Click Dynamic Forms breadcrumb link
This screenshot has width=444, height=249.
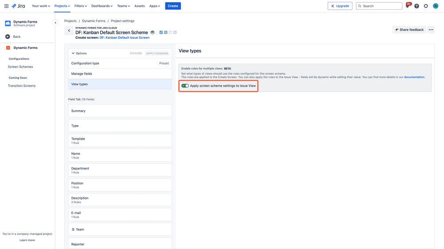94,21
